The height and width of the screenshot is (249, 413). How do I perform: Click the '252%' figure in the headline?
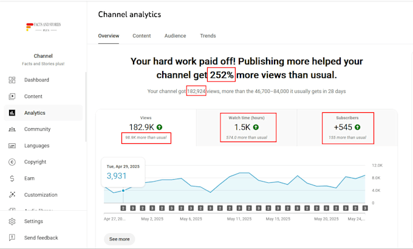pos(222,75)
